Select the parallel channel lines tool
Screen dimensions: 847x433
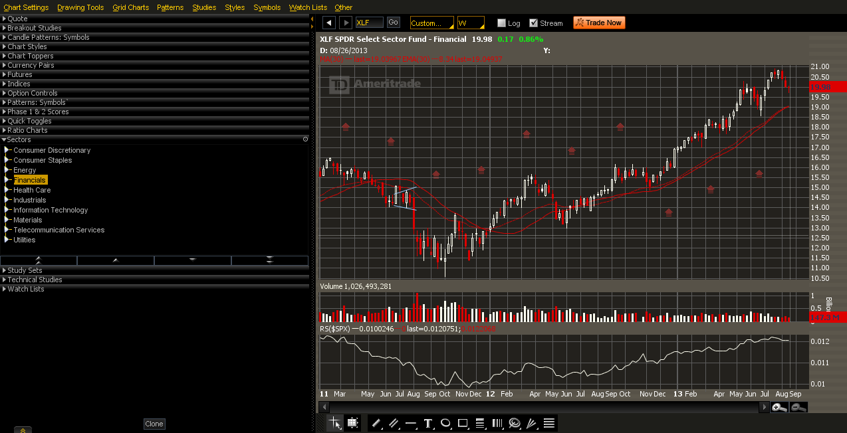pos(393,423)
